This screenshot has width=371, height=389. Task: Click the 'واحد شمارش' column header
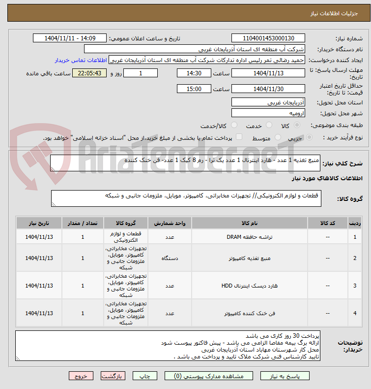coord(170,223)
